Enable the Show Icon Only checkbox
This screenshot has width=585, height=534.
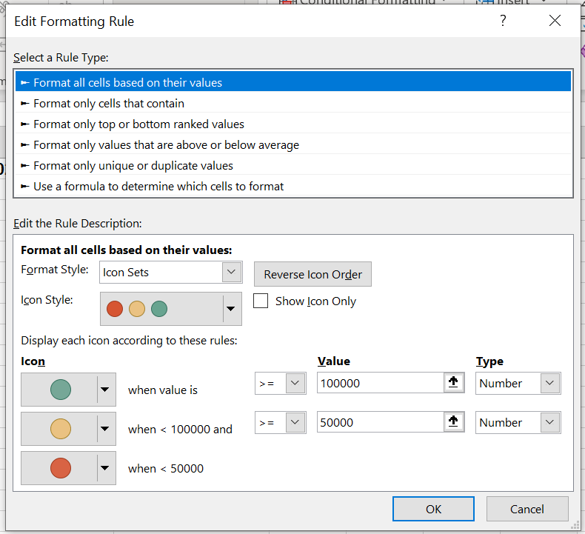261,301
